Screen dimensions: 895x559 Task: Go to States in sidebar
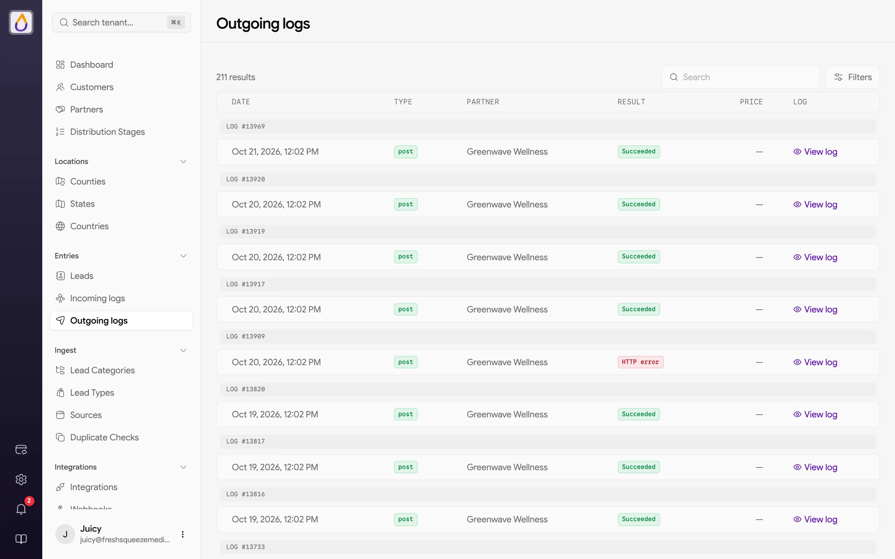pos(121,204)
